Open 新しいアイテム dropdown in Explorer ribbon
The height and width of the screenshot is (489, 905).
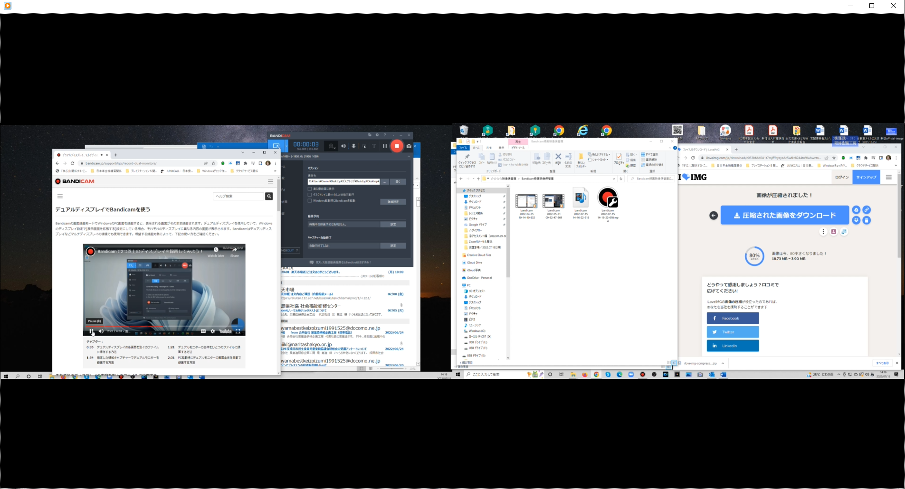599,154
